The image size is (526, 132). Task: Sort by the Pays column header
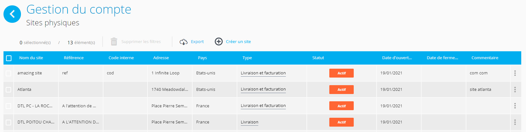point(202,58)
